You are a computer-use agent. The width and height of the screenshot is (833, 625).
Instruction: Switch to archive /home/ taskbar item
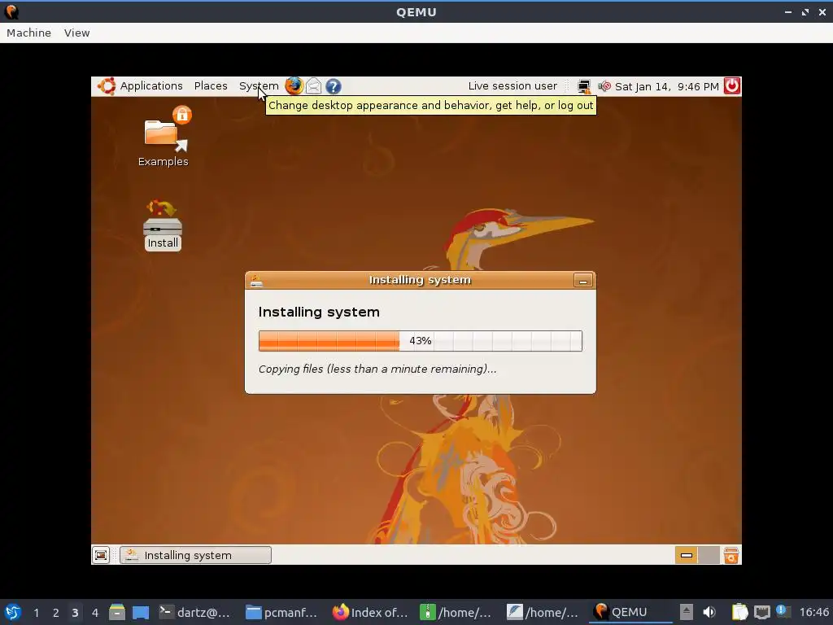(456, 612)
